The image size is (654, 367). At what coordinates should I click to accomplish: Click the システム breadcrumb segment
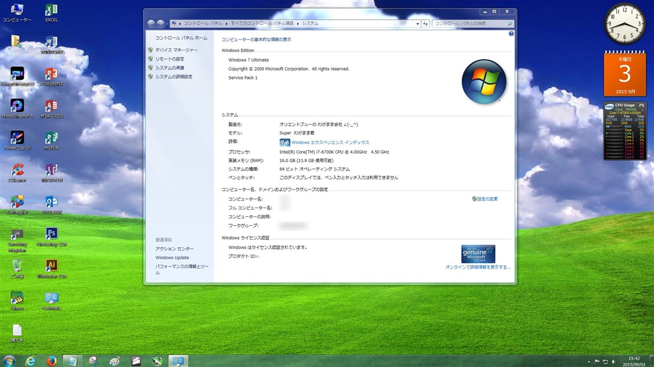(x=310, y=24)
